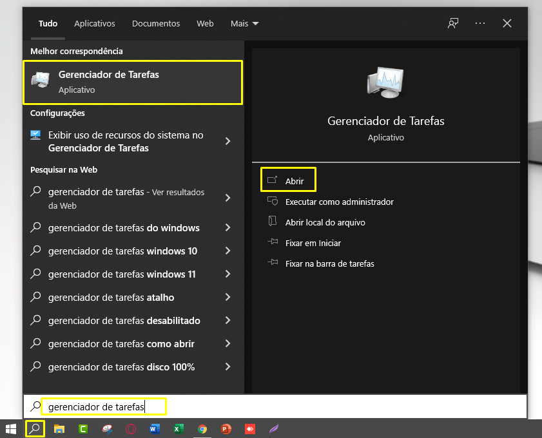Screen dimensions: 542x438
Task: Click the taskbar search magnifier icon
Action: coord(35,429)
